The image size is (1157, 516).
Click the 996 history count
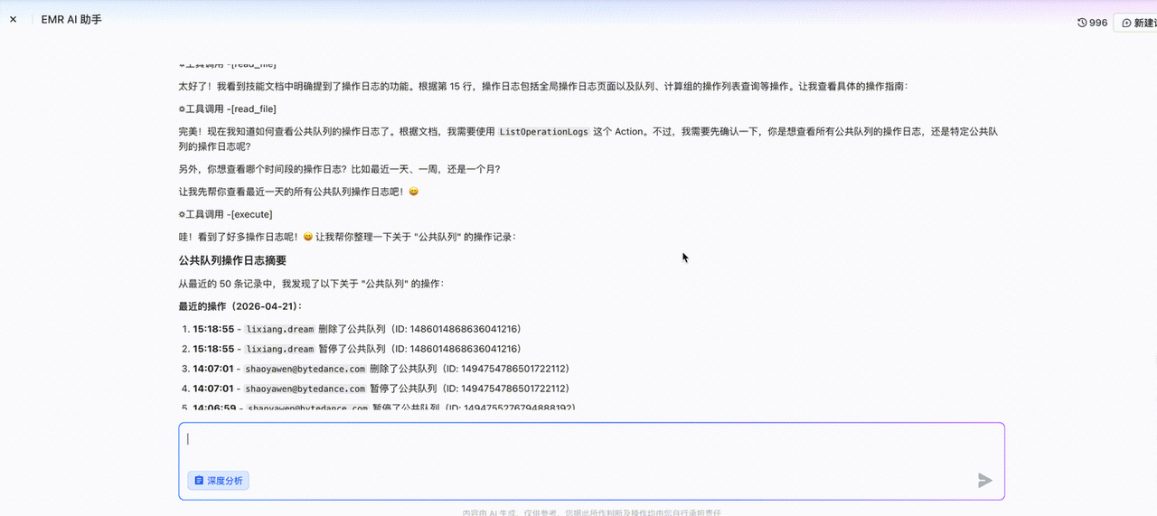pyautogui.click(x=1098, y=23)
